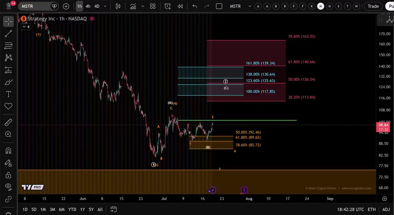The width and height of the screenshot is (394, 215).
Task: Click the purple lightning event marker
Action: (x=212, y=190)
